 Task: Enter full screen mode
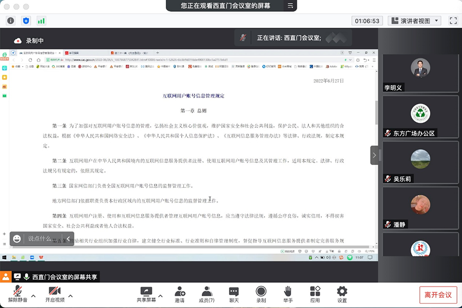pos(453,21)
